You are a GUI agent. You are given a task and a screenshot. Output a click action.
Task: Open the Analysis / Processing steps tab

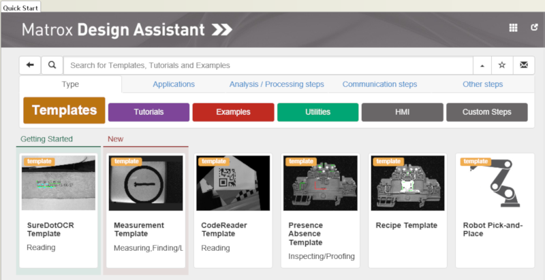click(x=277, y=84)
